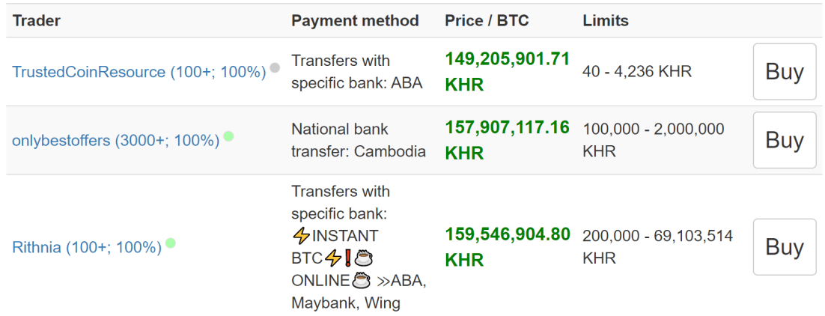Open Rithnia trader profile link
The image size is (825, 316).
tap(87, 247)
